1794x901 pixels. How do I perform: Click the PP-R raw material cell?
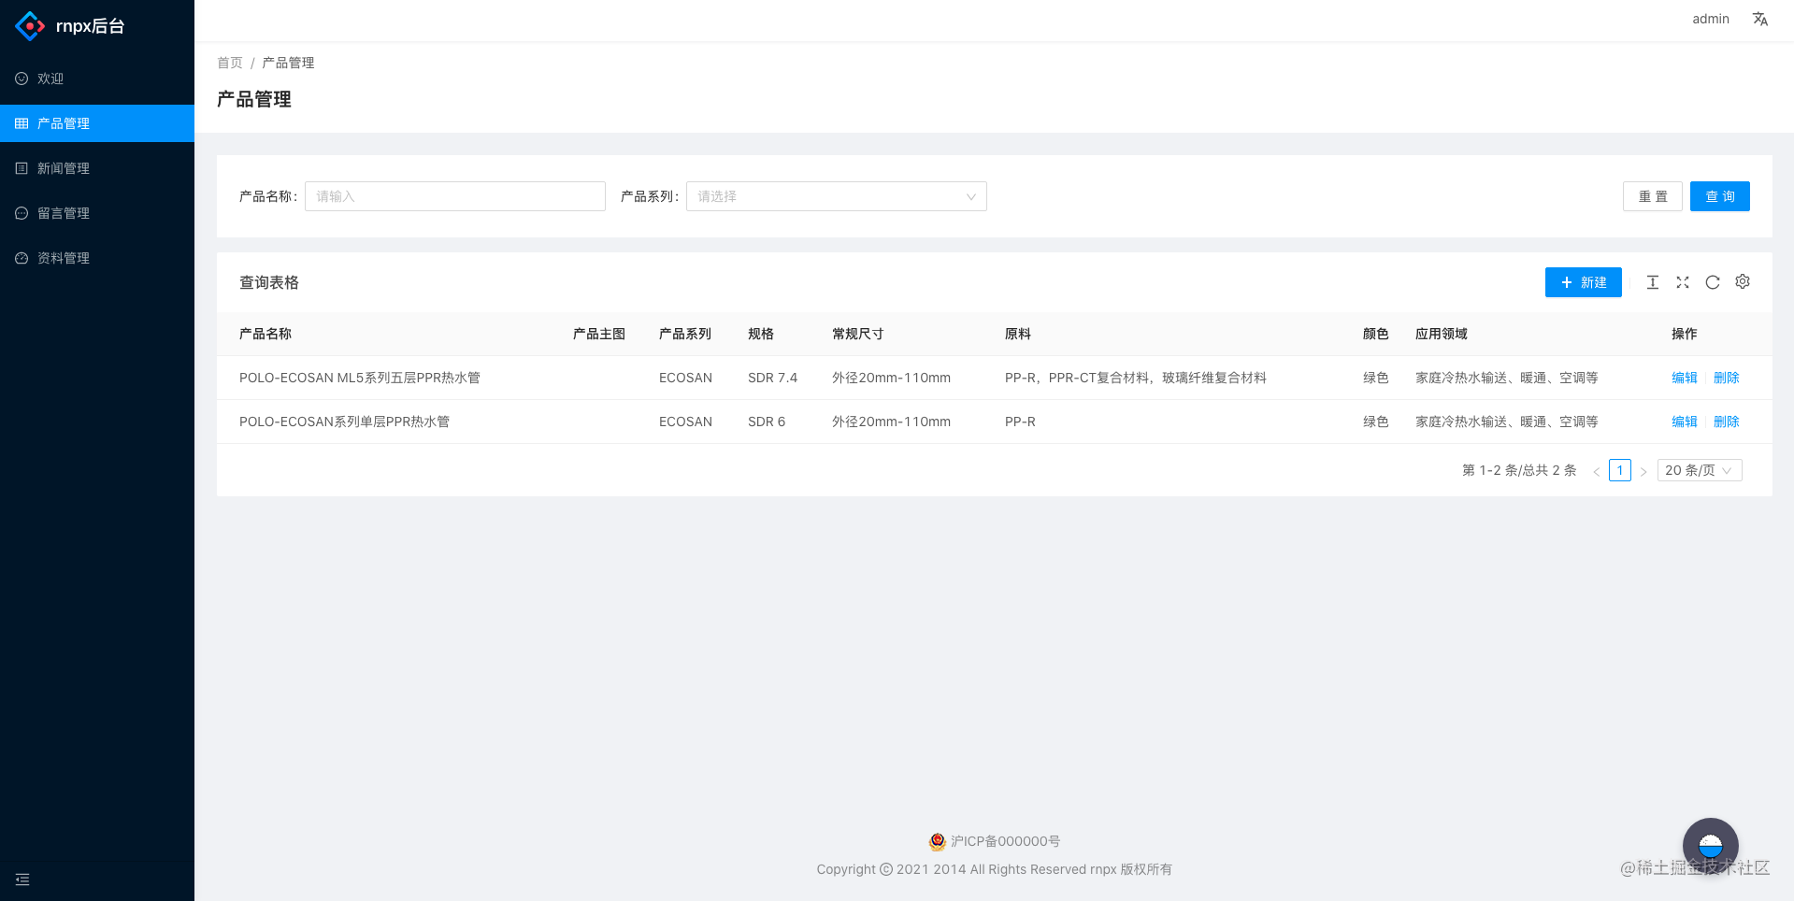1020,422
